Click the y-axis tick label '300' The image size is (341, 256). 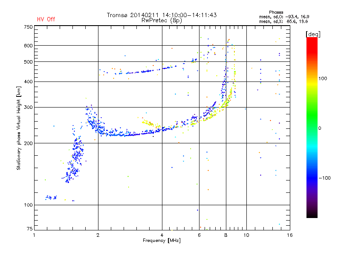click(x=28, y=107)
